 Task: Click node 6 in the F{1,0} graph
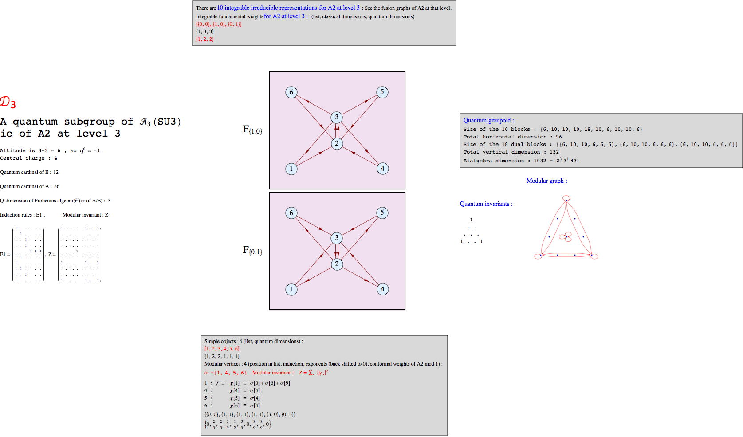click(291, 92)
